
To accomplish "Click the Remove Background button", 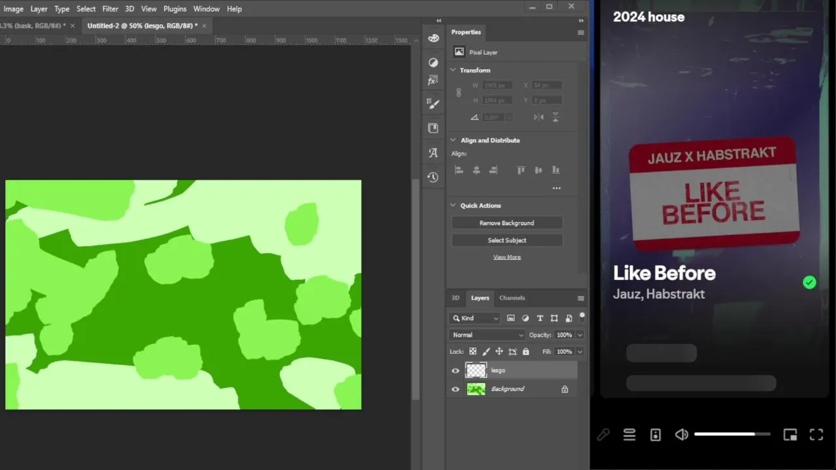I will pyautogui.click(x=507, y=223).
